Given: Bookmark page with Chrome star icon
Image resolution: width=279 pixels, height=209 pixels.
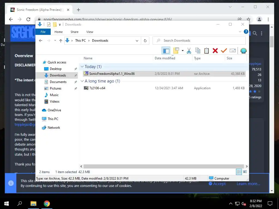Looking at the screenshot, I should (x=248, y=19).
